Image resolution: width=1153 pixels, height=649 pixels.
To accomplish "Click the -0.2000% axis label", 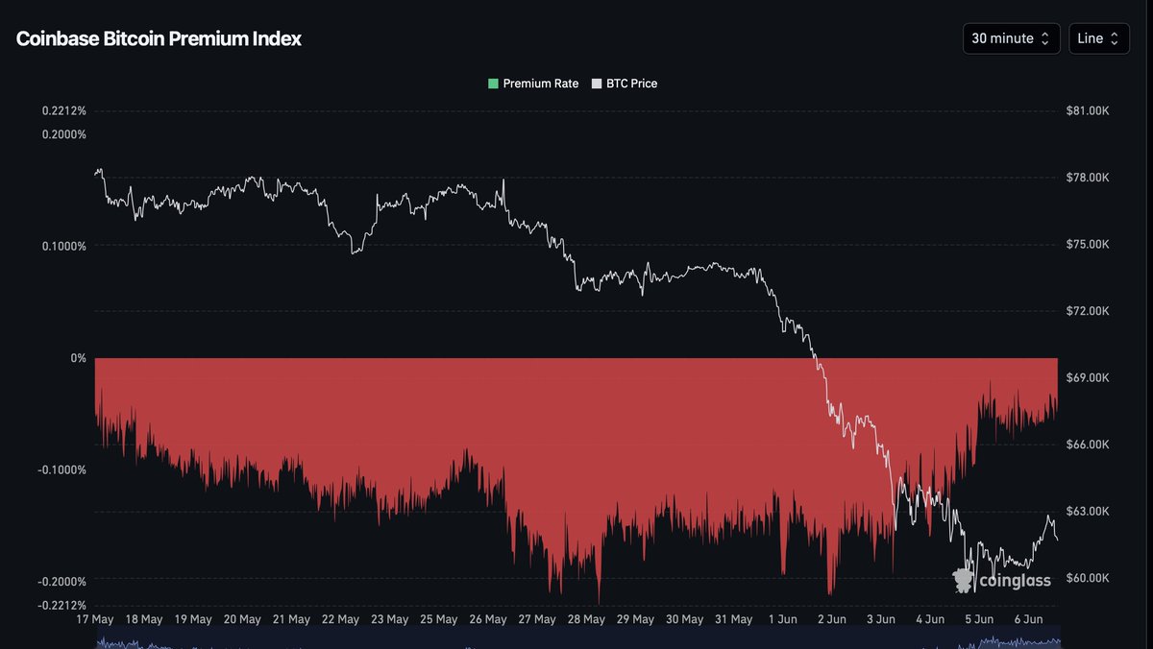I will point(61,582).
